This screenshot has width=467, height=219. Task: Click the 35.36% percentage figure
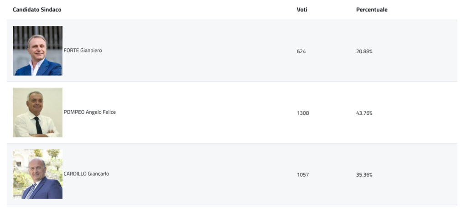click(x=364, y=175)
